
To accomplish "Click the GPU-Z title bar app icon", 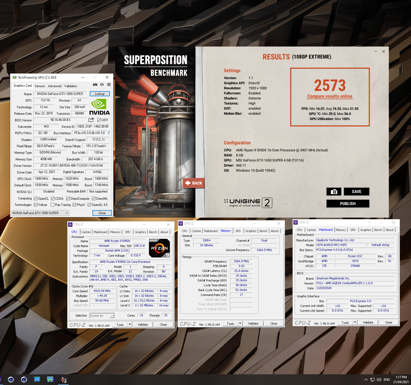I will (x=14, y=78).
